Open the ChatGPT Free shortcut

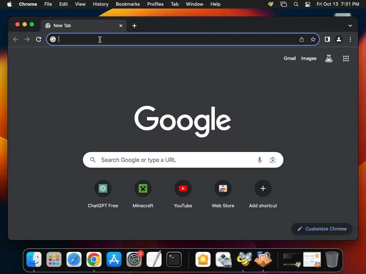tap(103, 188)
